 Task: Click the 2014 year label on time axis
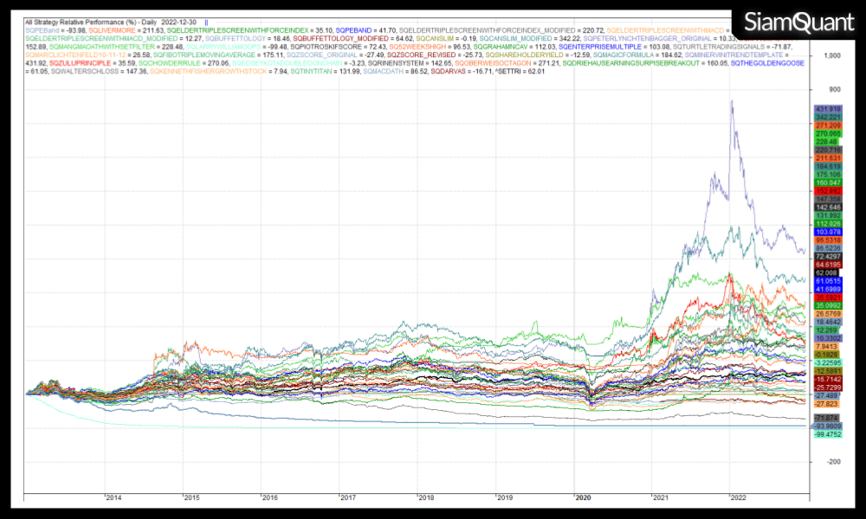[112, 497]
